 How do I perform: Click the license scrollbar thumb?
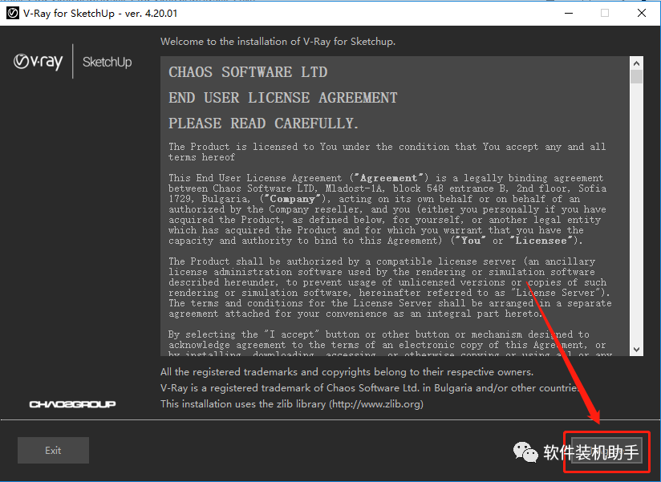(x=637, y=77)
